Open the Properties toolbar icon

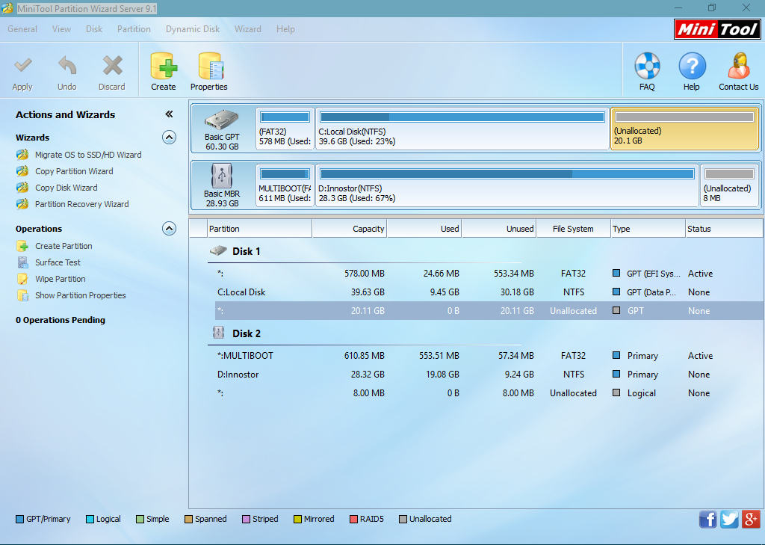[210, 66]
